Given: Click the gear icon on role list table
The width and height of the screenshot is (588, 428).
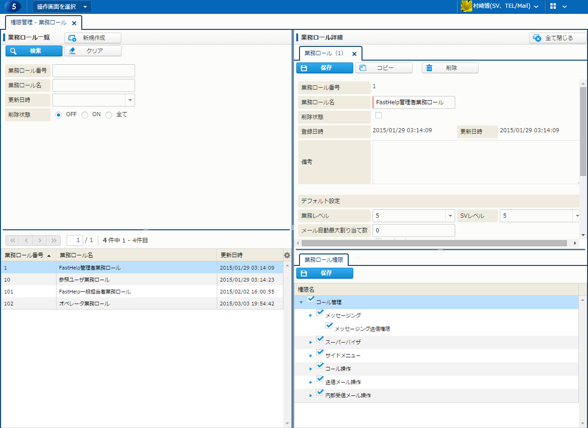Looking at the screenshot, I should click(x=287, y=255).
